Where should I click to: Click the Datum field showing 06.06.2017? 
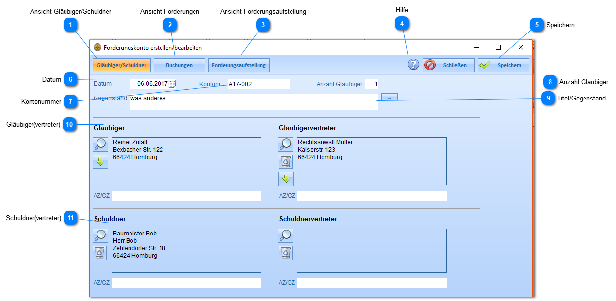coord(149,84)
